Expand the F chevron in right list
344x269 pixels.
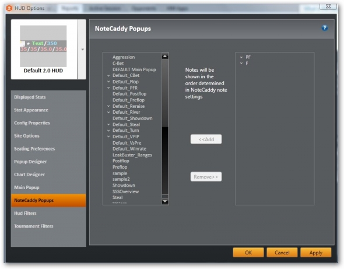[241, 63]
